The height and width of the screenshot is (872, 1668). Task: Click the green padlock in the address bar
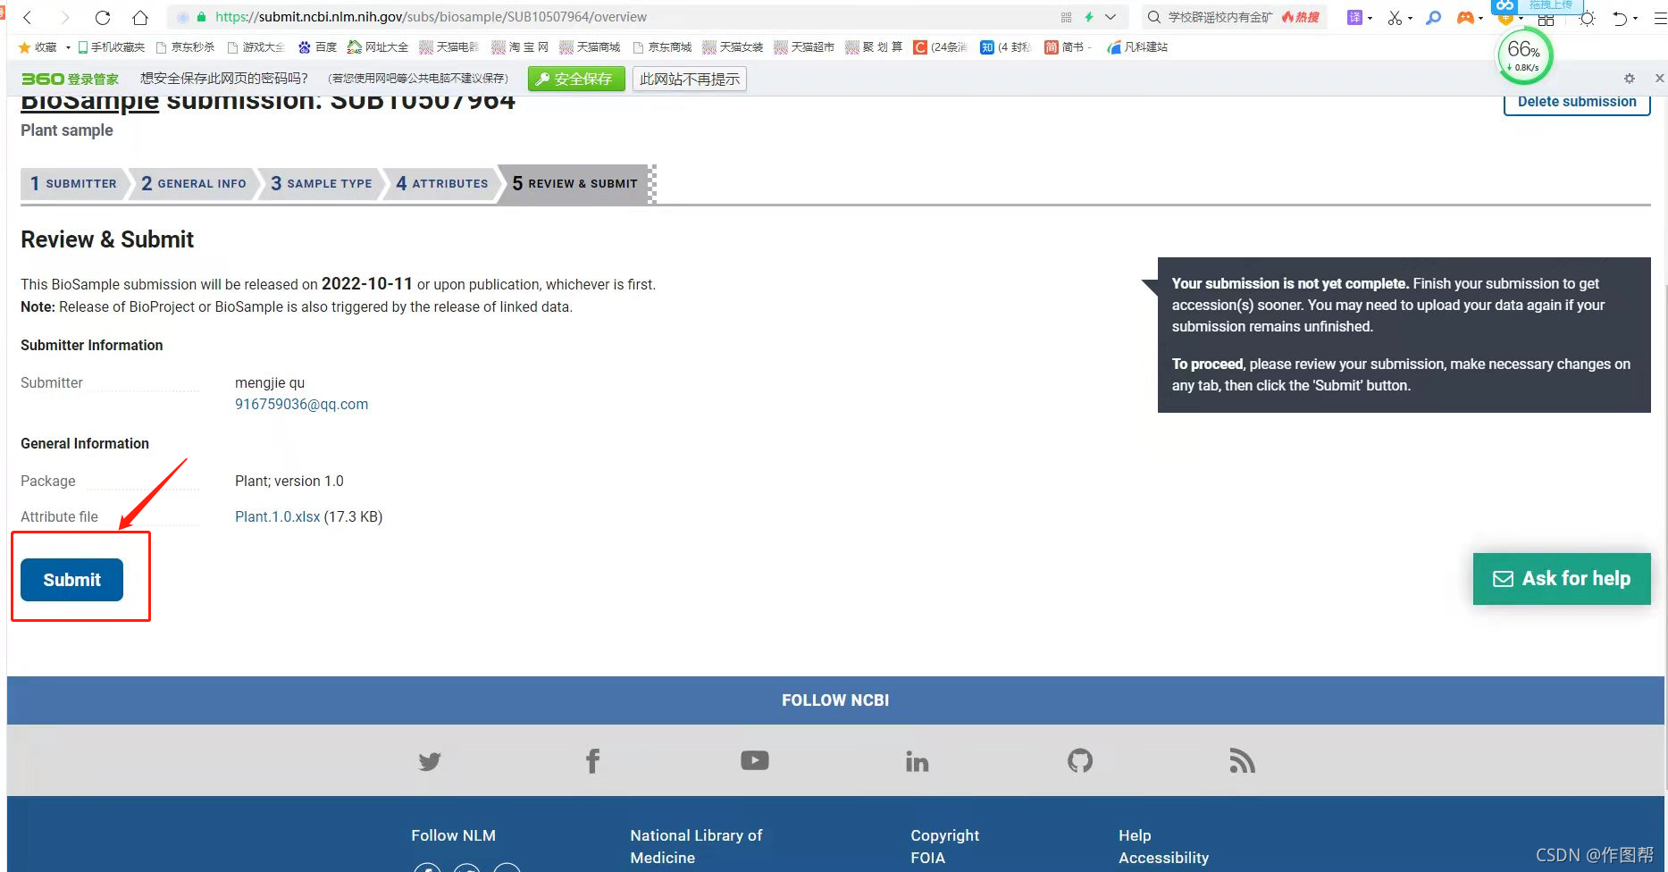point(202,17)
